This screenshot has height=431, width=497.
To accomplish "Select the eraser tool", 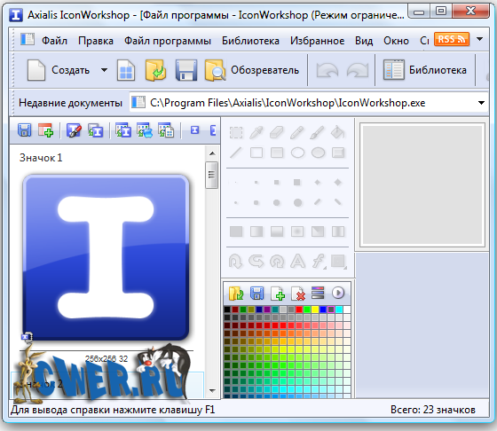I will coord(276,133).
